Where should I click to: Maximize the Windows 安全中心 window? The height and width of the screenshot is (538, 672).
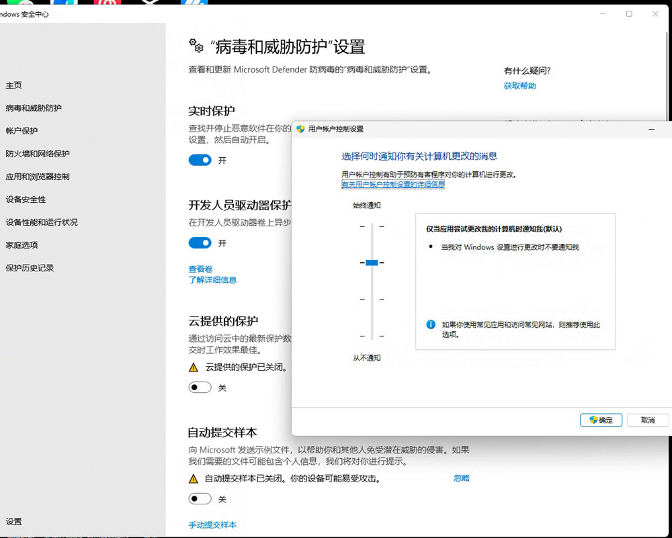[629, 13]
